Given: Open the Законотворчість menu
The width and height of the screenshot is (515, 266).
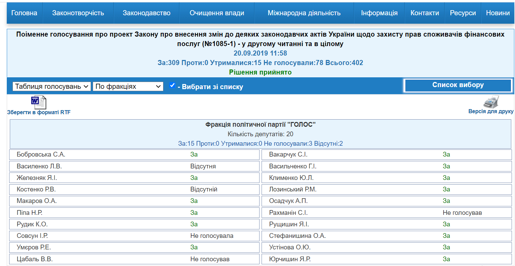Looking at the screenshot, I should pyautogui.click(x=78, y=13).
